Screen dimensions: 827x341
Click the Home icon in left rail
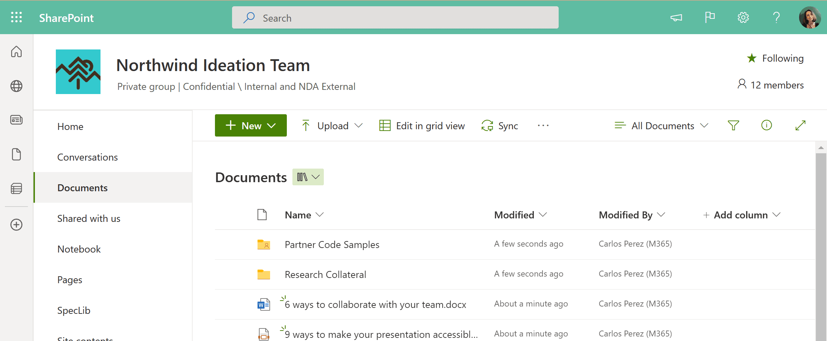[16, 52]
